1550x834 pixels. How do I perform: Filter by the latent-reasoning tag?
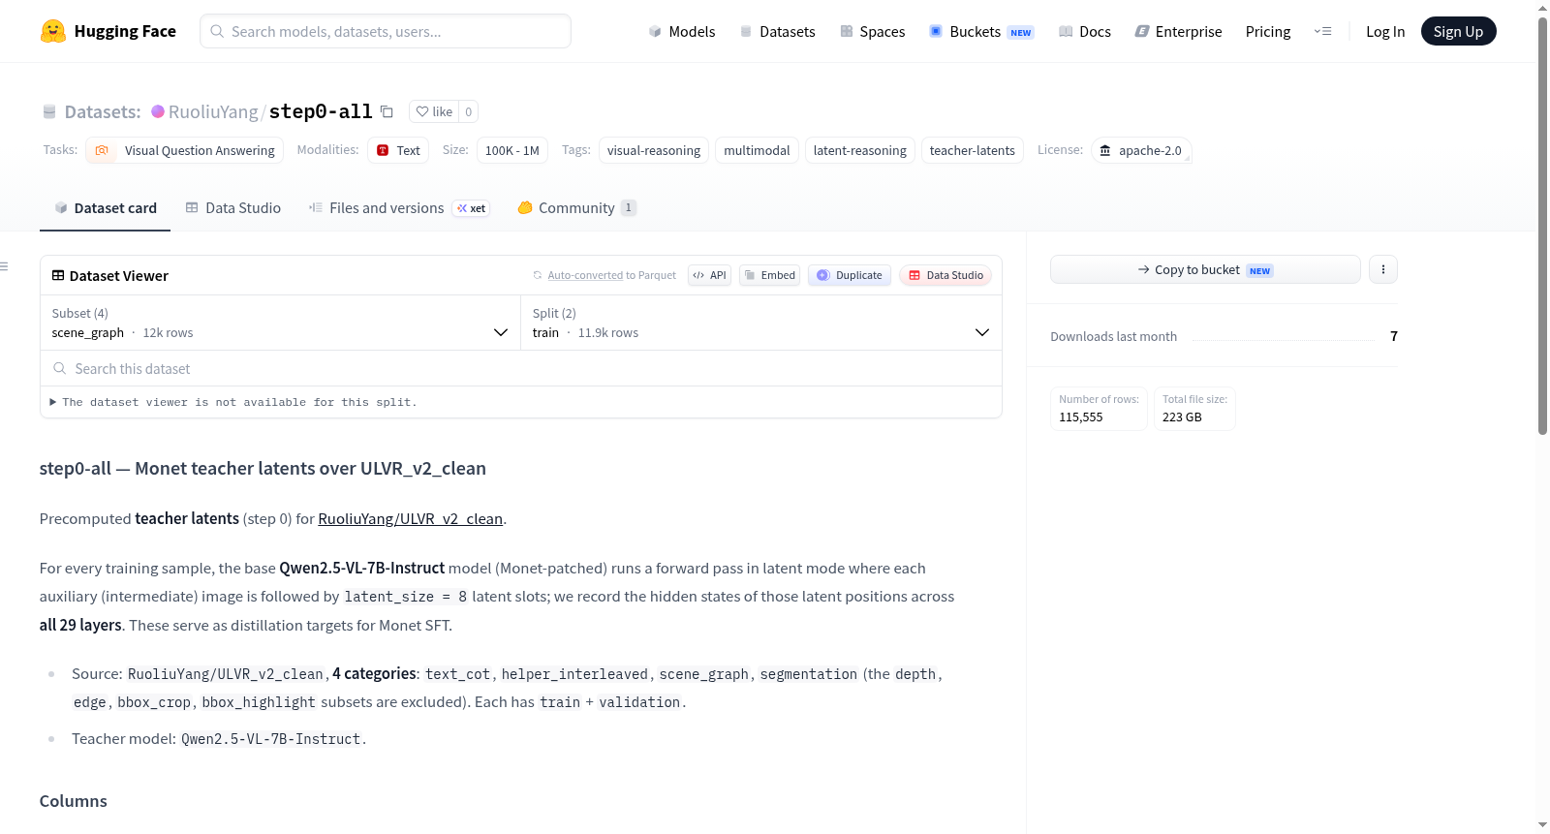(860, 150)
